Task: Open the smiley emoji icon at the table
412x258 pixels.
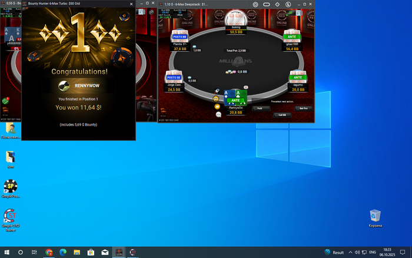Action: pyautogui.click(x=216, y=98)
